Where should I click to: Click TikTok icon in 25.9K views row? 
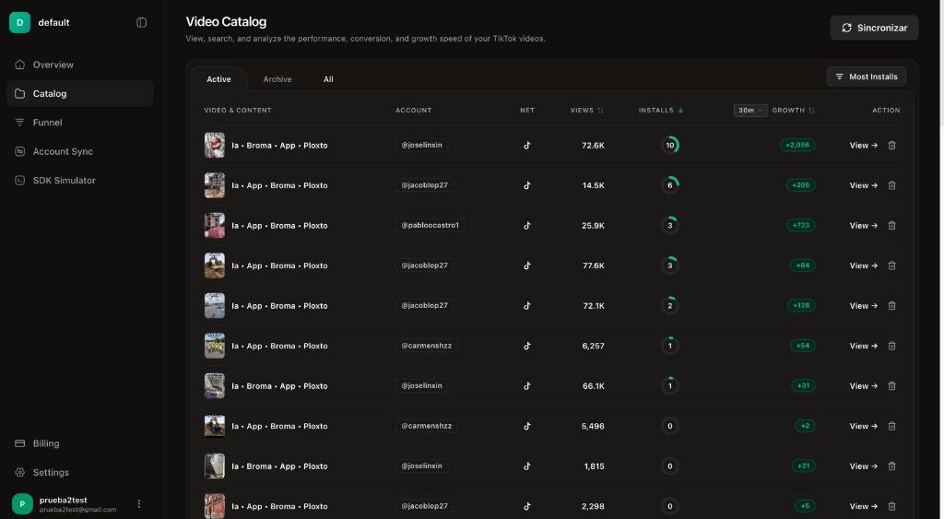coord(526,225)
